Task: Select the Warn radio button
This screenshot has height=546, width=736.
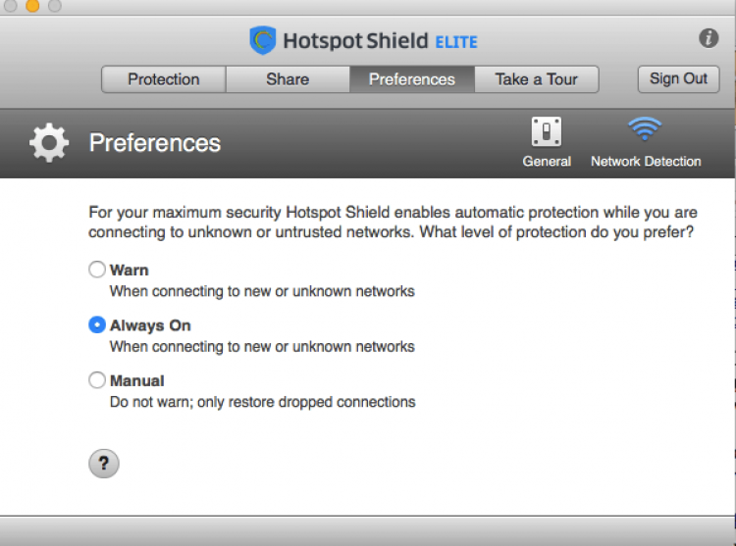Action: (97, 270)
